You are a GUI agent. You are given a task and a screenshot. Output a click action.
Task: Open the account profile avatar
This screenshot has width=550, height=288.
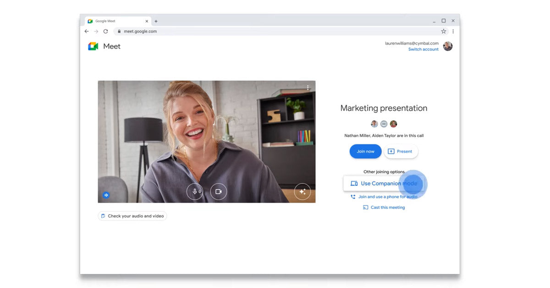448,46
